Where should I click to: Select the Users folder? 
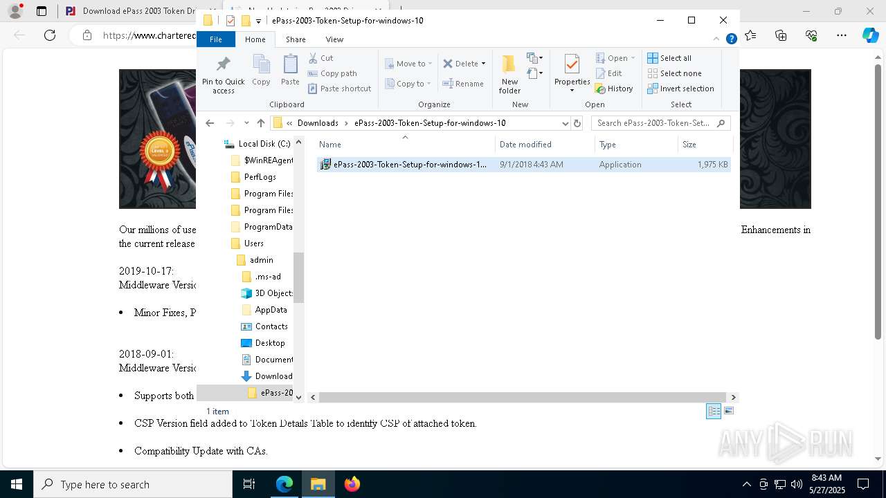tap(247, 243)
